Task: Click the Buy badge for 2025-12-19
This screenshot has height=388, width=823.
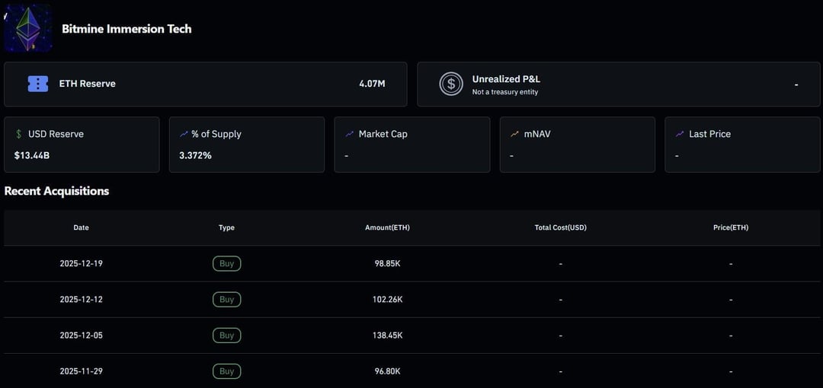Action: (x=226, y=263)
